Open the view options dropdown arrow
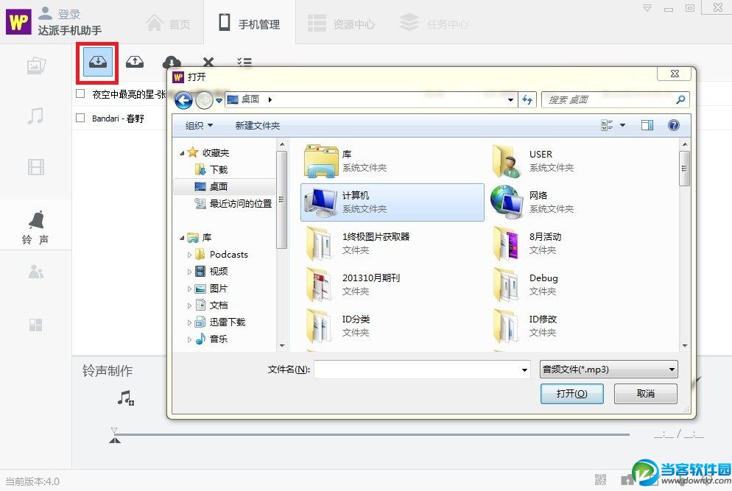 coord(622,125)
